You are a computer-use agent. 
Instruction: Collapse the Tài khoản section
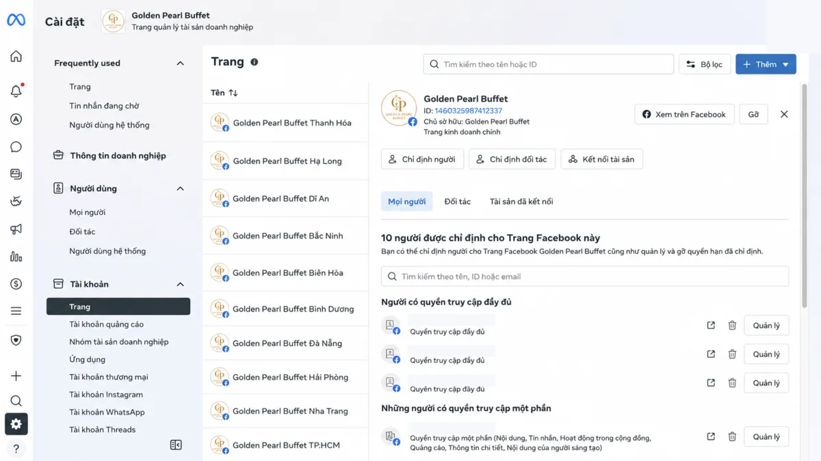click(180, 284)
